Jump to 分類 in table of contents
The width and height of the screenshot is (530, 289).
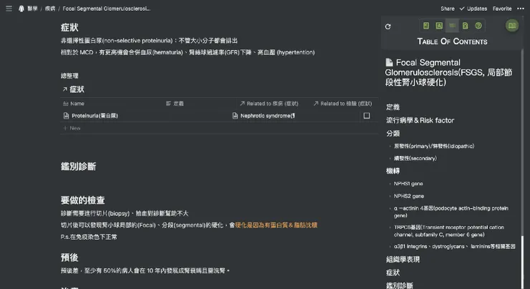click(x=392, y=133)
